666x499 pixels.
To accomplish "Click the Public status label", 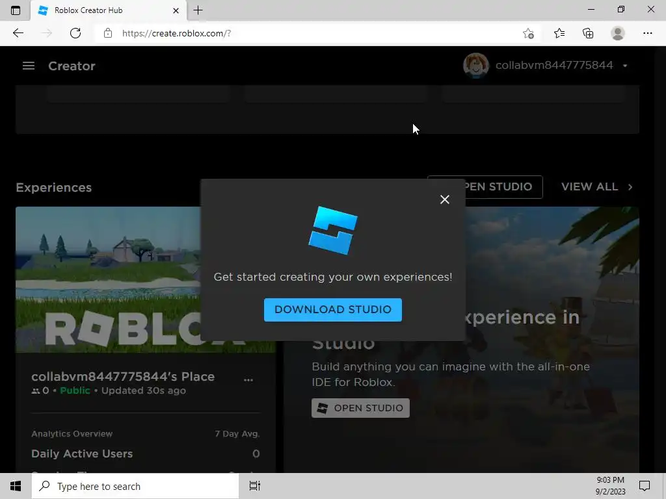I will (75, 390).
